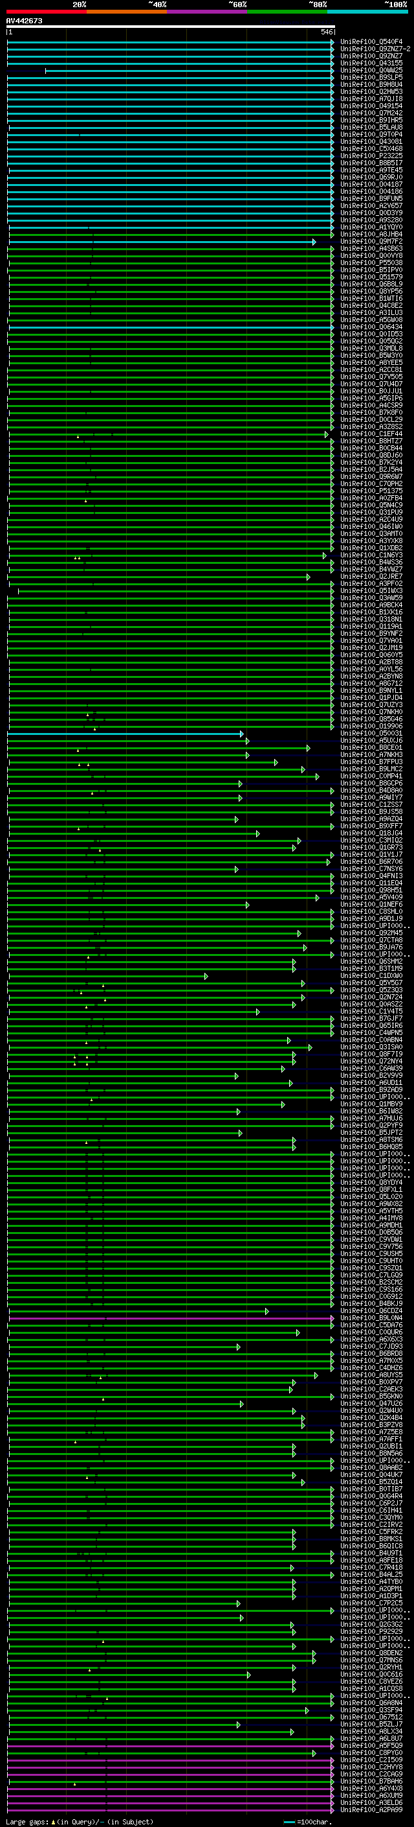Select the UniRef100_Q7M242 label
Viewport: 414px width, 1827px height.
371,113
